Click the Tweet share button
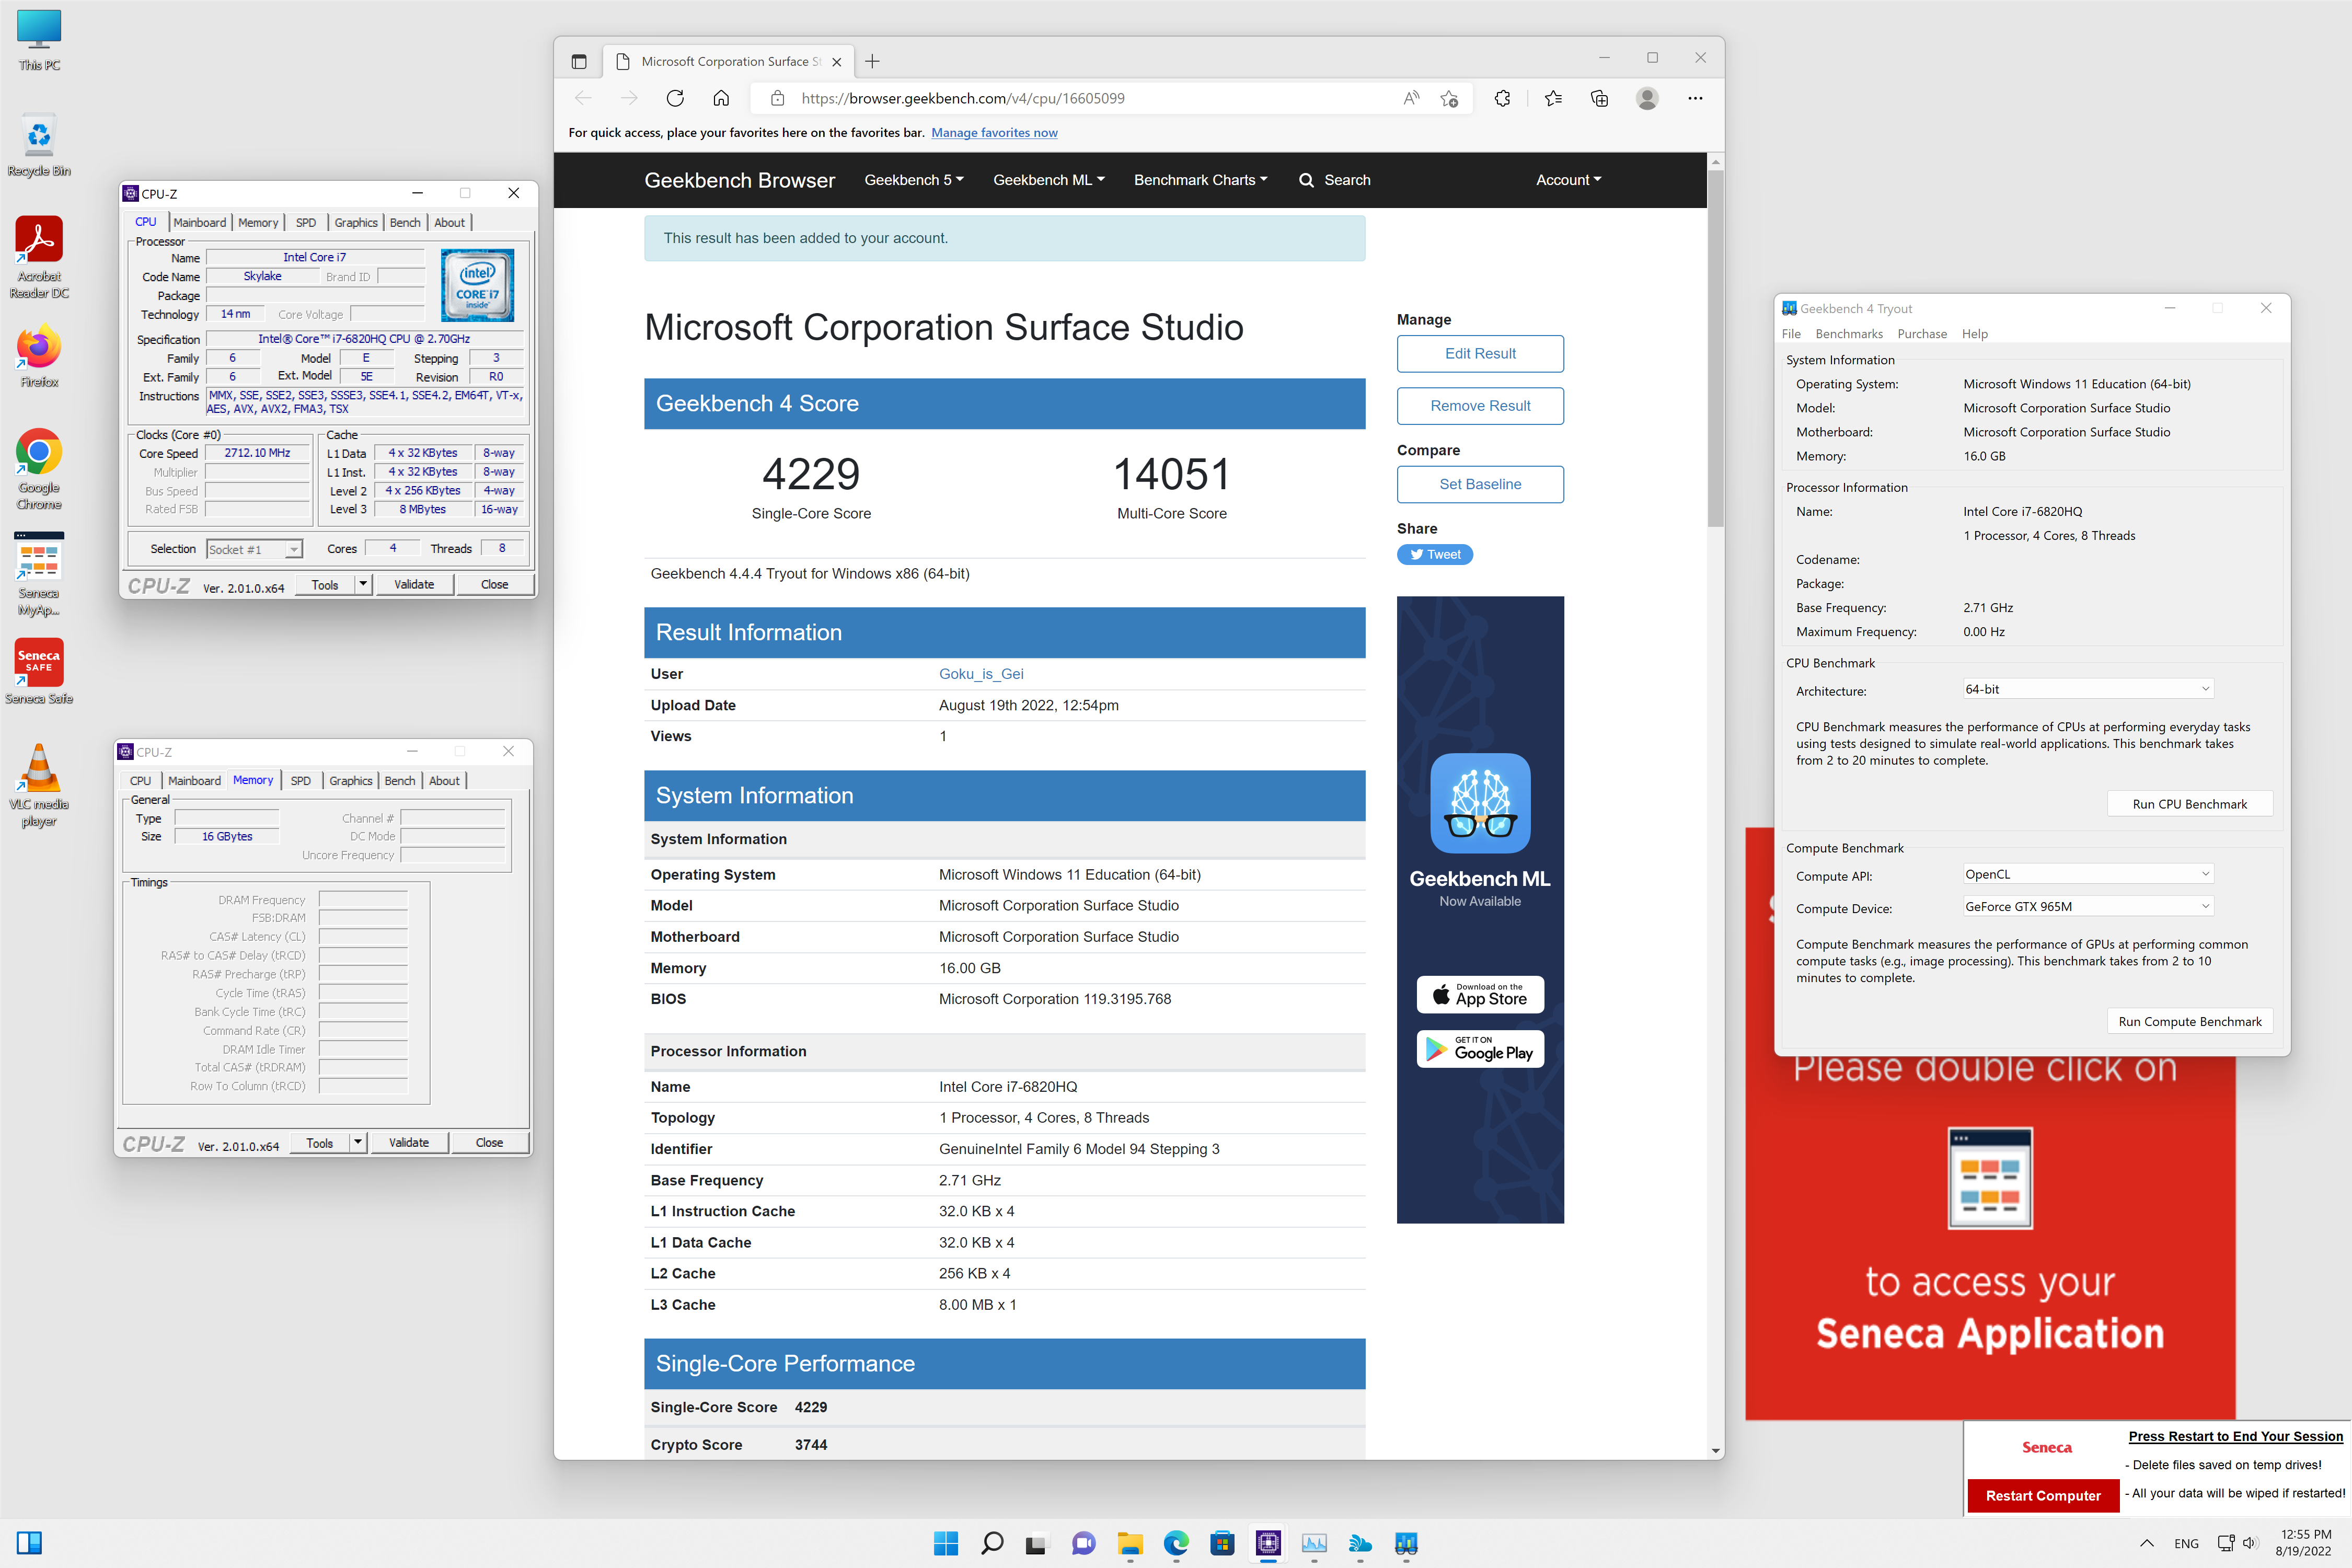 1434,554
